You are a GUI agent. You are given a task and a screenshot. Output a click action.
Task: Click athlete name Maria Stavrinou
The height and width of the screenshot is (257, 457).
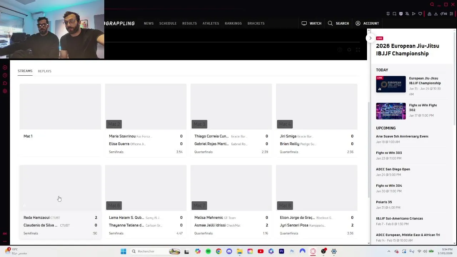pos(122,136)
